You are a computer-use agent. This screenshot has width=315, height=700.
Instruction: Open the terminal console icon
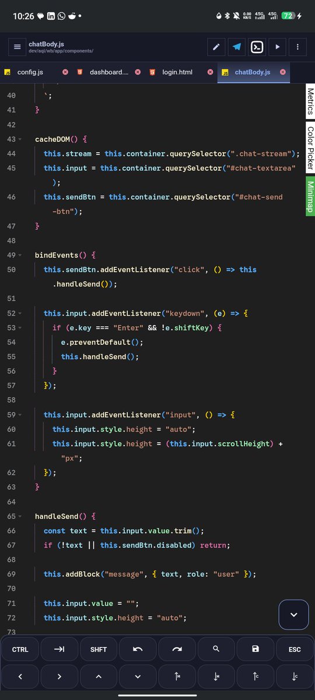point(257,47)
